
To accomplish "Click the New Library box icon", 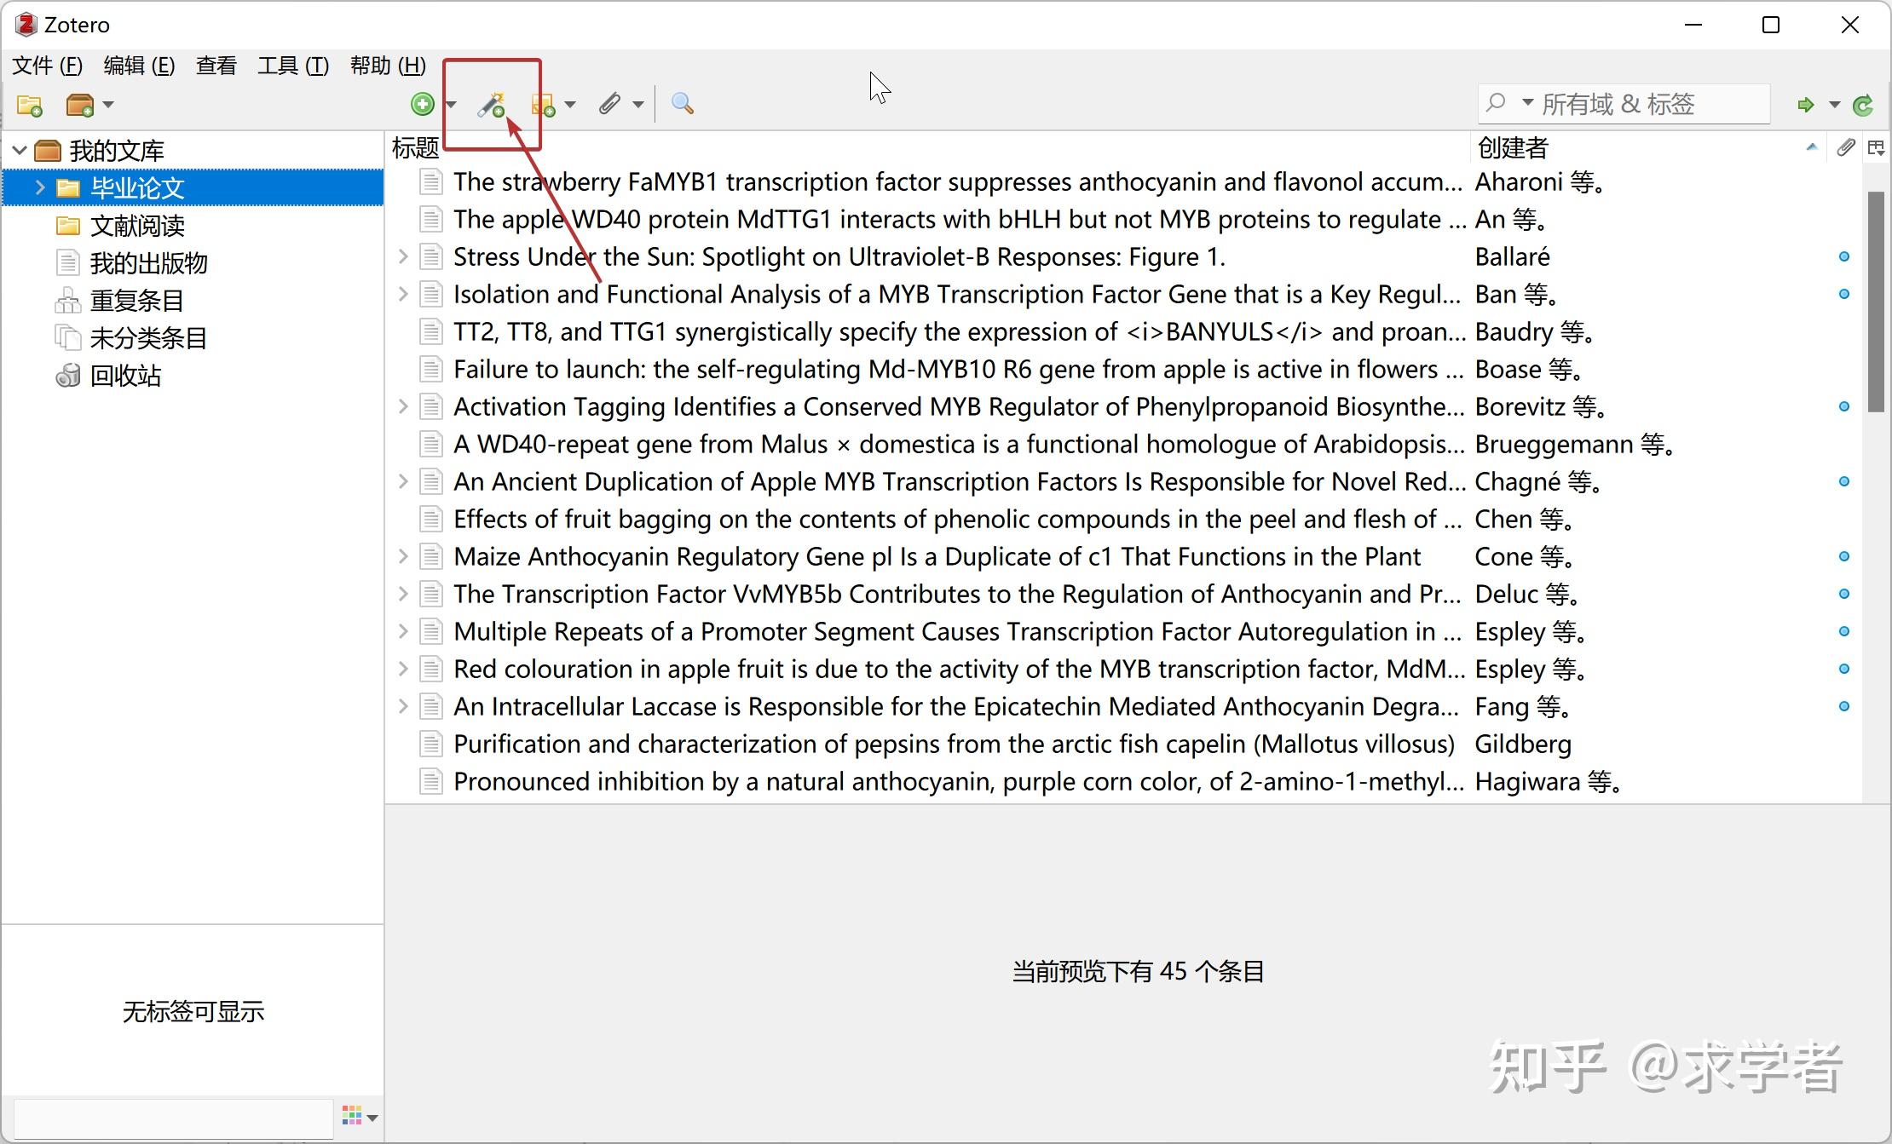I will point(80,105).
